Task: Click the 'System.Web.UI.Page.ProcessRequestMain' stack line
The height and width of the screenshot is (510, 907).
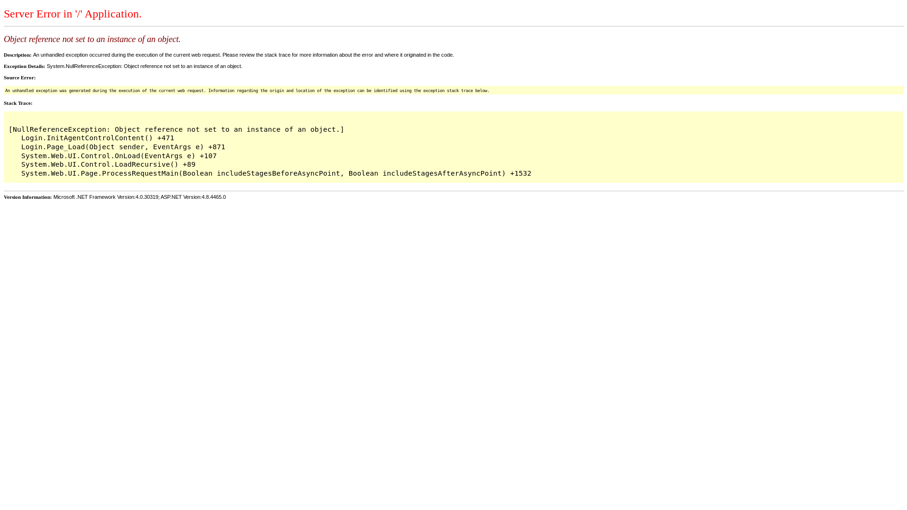Action: 276,173
